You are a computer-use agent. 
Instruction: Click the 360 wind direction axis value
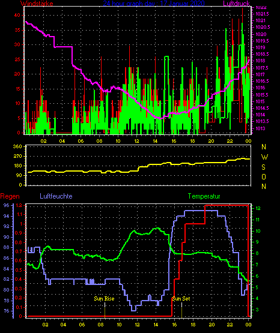pyautogui.click(x=17, y=146)
